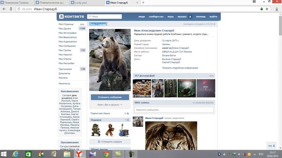Click ред. edit link in sidebar

(x=82, y=24)
